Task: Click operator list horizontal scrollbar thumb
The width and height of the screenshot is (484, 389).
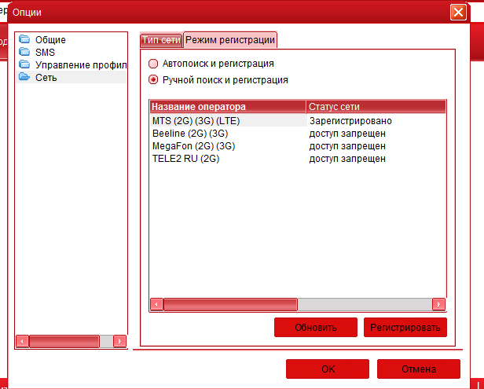Action: pos(230,305)
